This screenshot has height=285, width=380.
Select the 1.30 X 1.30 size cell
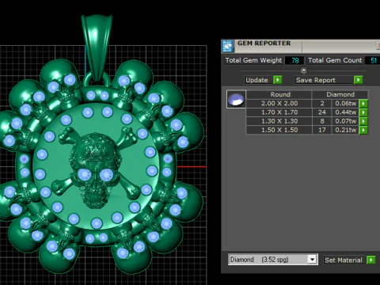point(279,121)
